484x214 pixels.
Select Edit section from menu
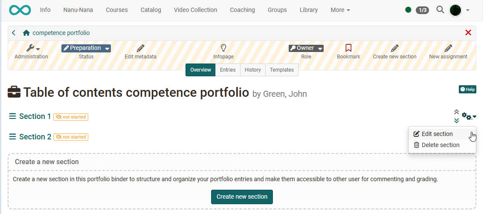coord(437,134)
